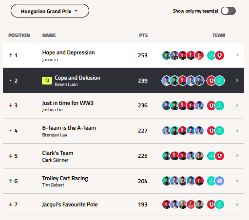
Task: Click the POSITION column header
Action: coord(19,35)
